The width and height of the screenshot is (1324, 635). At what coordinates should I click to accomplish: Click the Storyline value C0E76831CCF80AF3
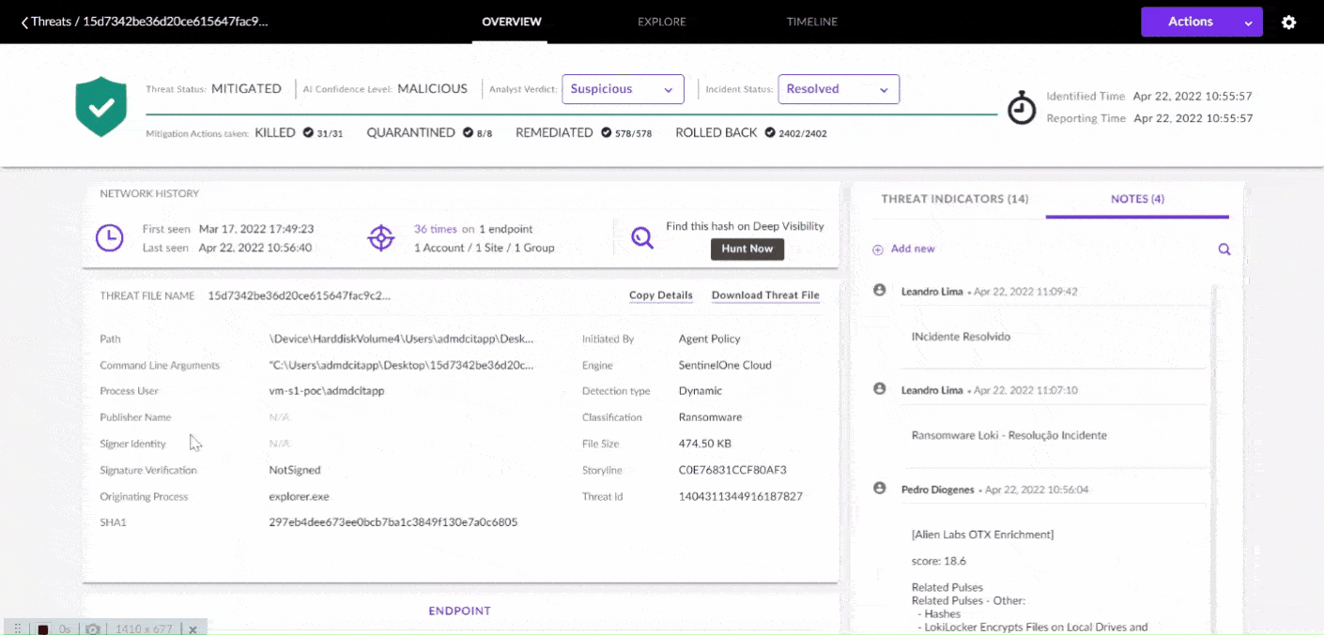(x=732, y=471)
